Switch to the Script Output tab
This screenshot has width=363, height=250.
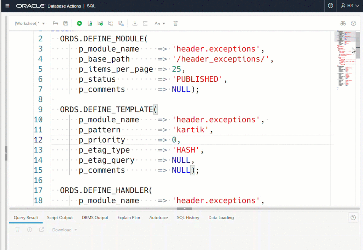point(60,218)
